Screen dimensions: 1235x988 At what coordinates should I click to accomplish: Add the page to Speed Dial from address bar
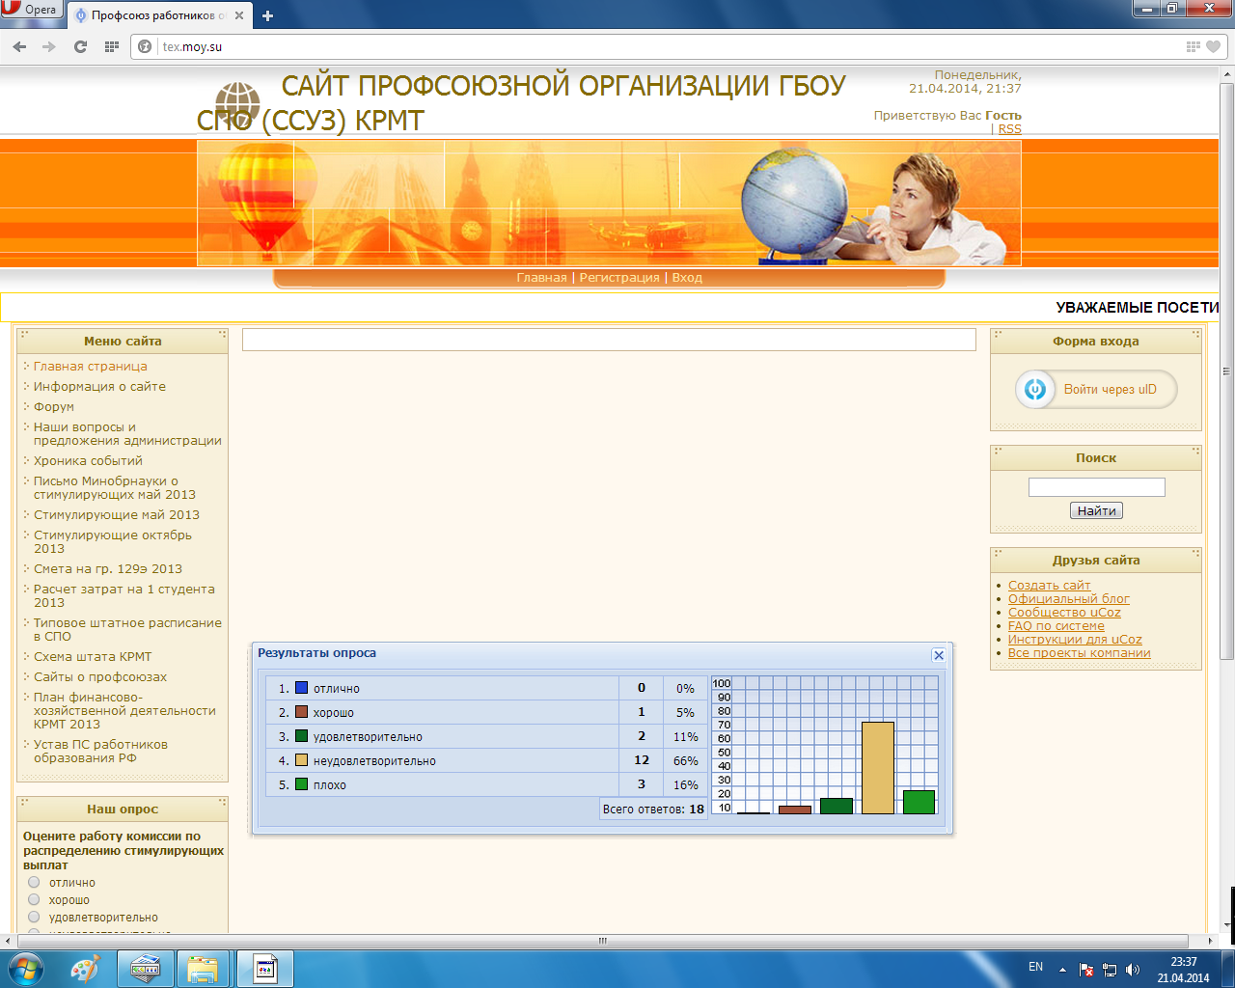[x=1194, y=46]
